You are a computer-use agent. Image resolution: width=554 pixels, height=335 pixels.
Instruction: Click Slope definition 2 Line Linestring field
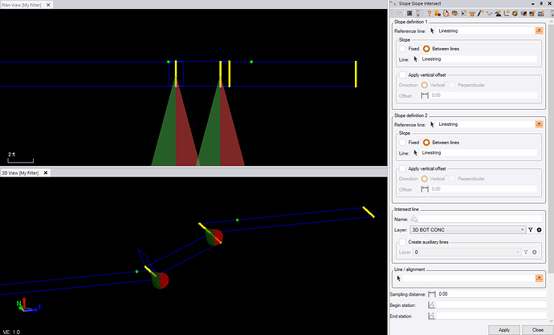click(x=479, y=153)
